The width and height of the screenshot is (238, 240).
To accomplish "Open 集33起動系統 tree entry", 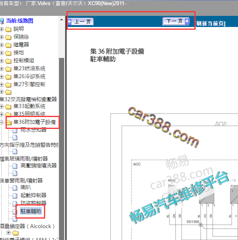I will click(29, 106).
